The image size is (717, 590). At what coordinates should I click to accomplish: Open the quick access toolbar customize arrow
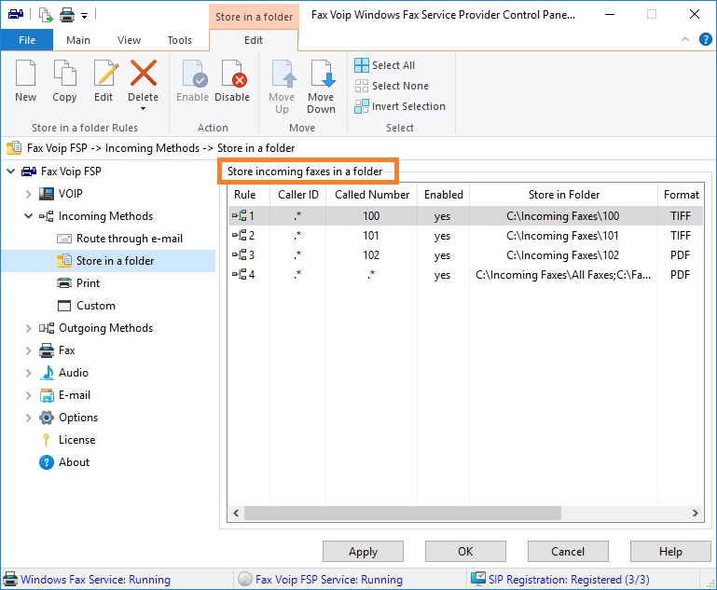coord(84,16)
